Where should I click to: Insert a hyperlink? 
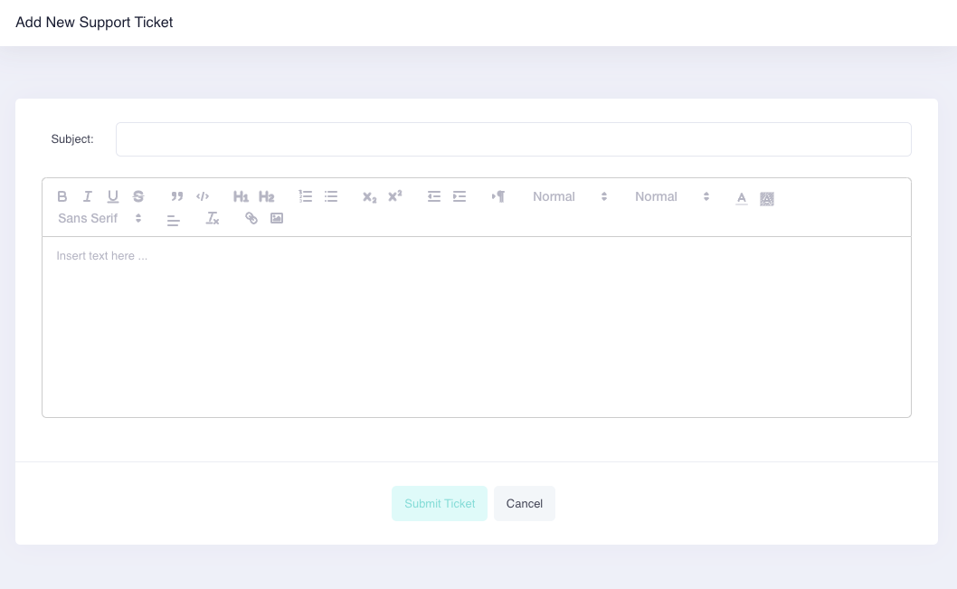tap(251, 218)
